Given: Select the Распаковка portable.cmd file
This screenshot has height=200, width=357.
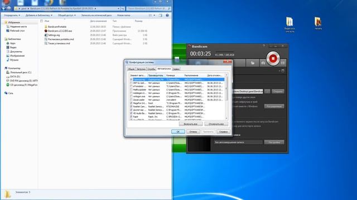Looking at the screenshot, I should click(61, 39).
